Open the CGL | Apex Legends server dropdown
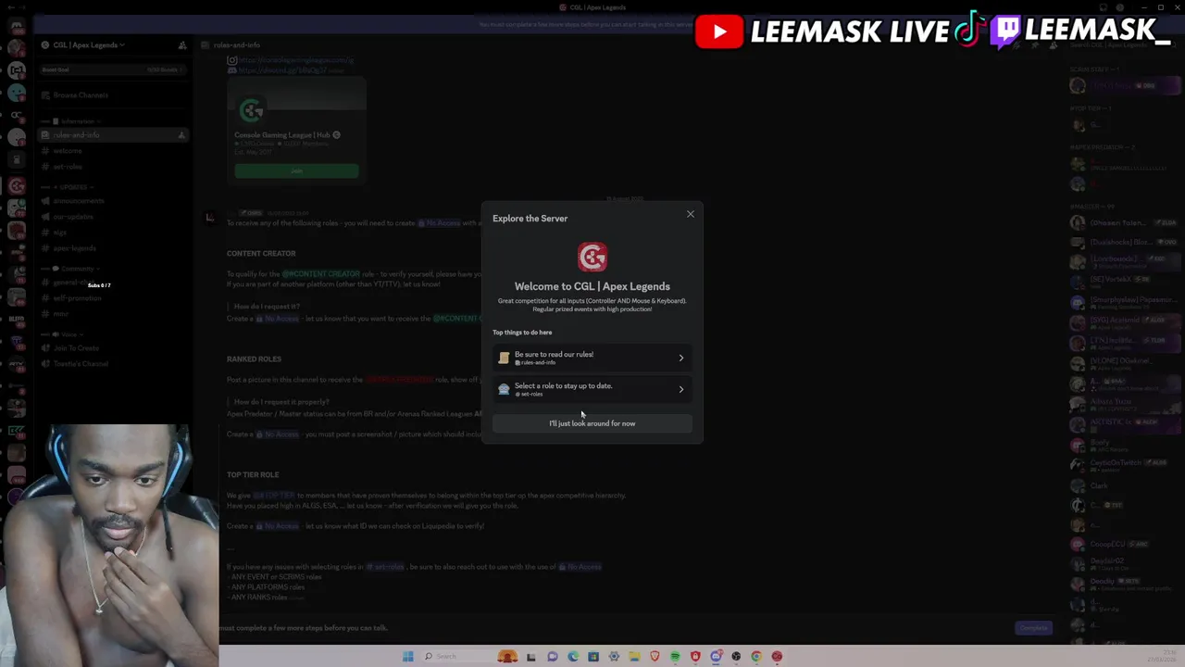The width and height of the screenshot is (1185, 667). (x=88, y=44)
